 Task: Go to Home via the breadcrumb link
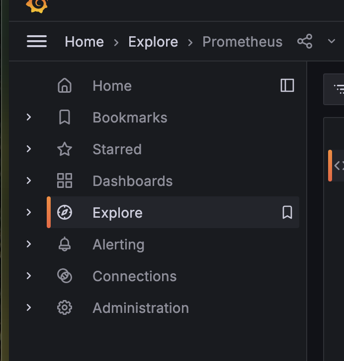85,42
